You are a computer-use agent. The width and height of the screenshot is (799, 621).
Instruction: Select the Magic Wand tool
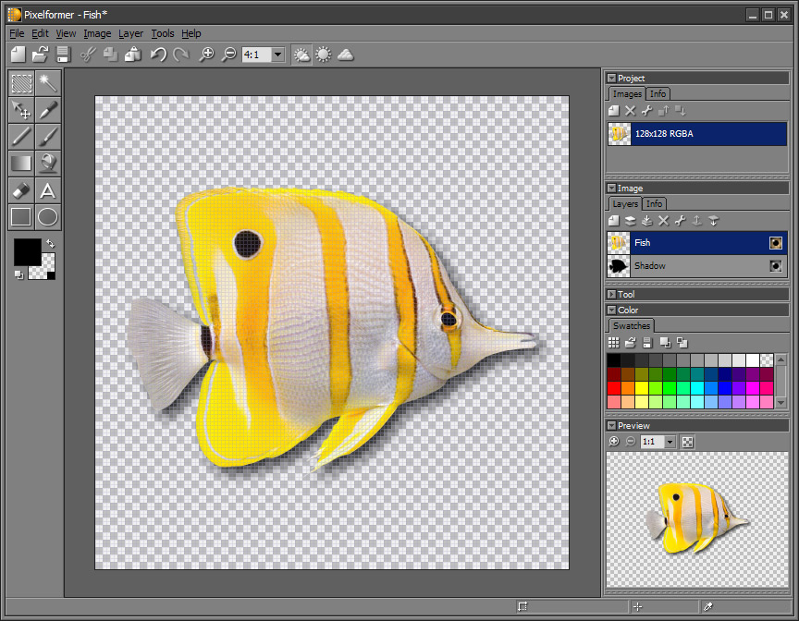48,83
